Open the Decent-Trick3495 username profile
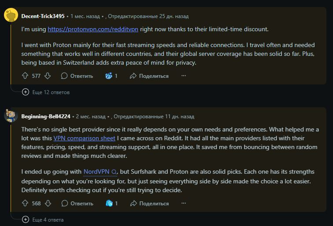The width and height of the screenshot is (333, 226). tap(43, 16)
